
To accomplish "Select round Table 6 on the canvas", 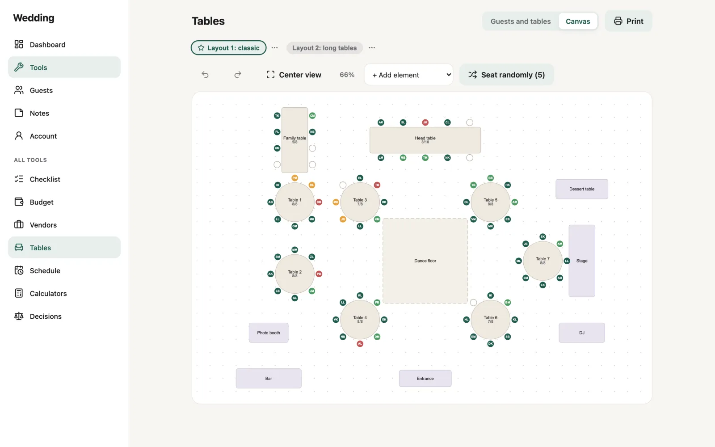I will [x=491, y=320].
